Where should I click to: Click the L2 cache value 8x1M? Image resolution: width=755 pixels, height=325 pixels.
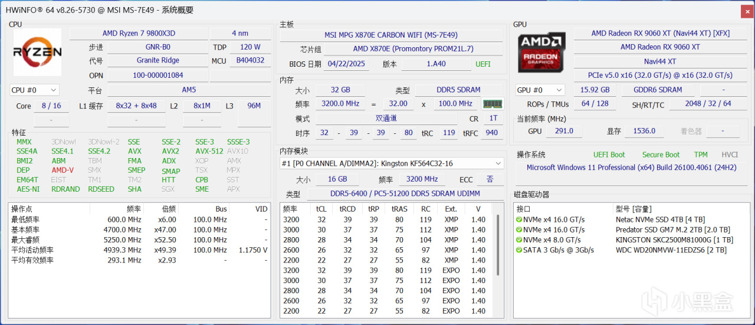[202, 106]
